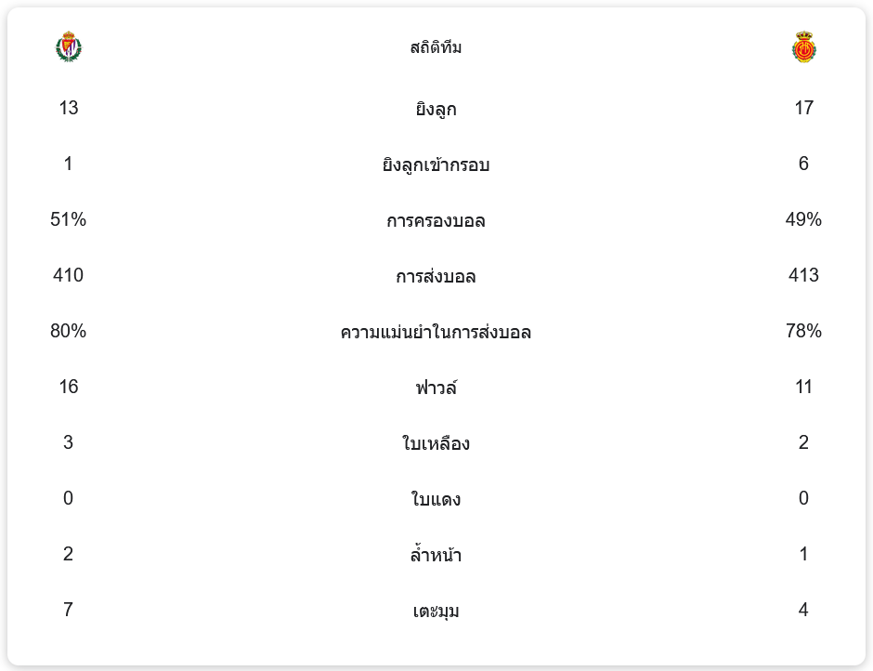Choose the การส่งบอล passes label
Screen dimensions: 873x671
pyautogui.click(x=436, y=276)
